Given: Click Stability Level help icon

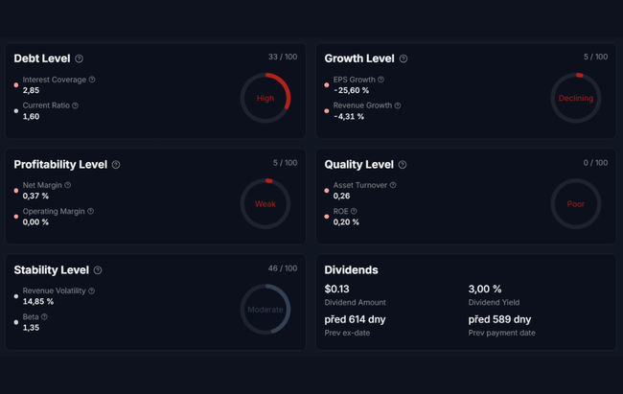Looking at the screenshot, I should coord(98,270).
